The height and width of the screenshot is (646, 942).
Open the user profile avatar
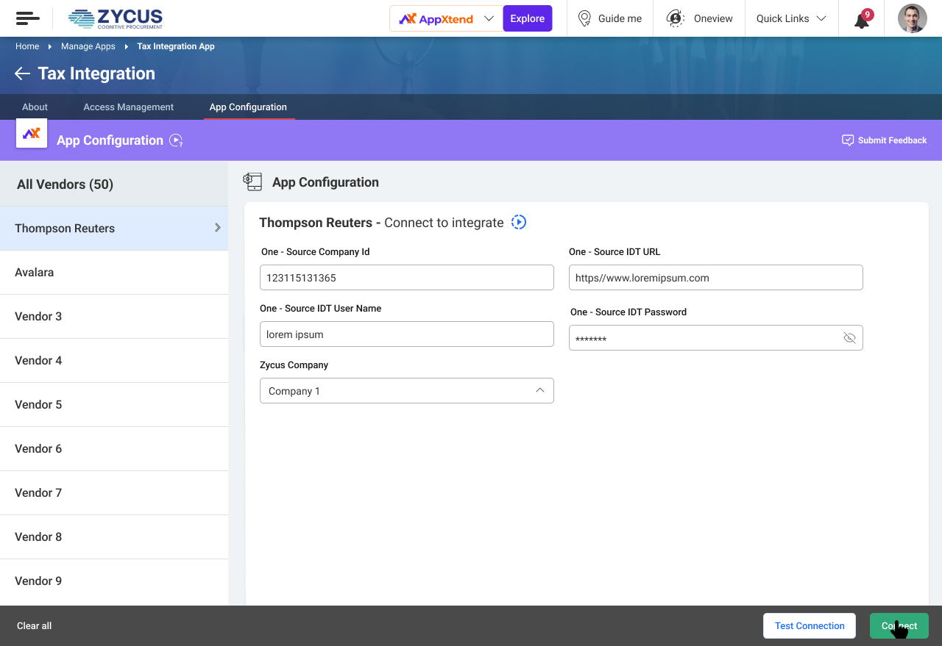pos(912,18)
